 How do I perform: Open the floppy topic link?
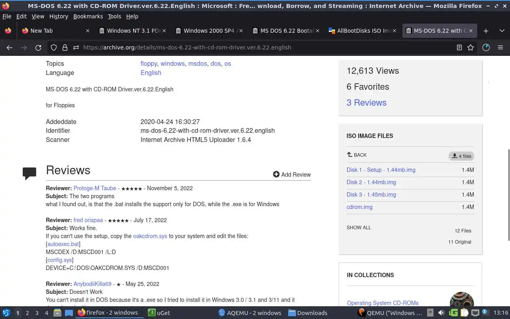tap(149, 64)
